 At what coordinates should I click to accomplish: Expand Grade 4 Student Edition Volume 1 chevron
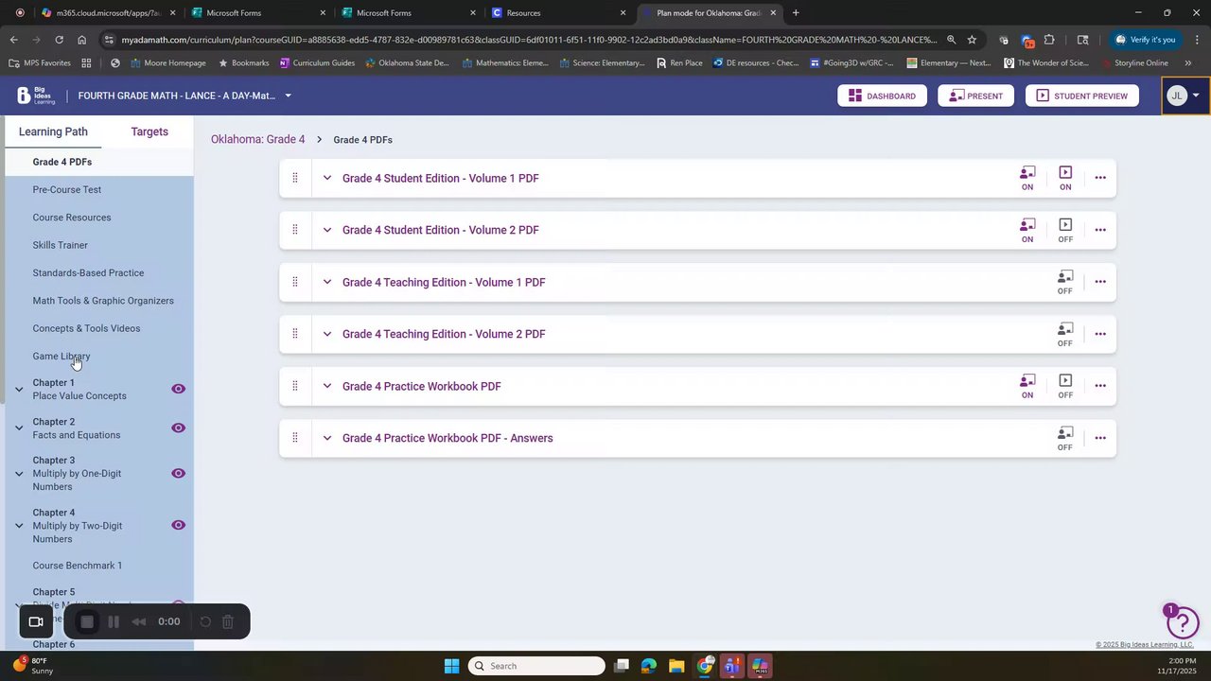pyautogui.click(x=327, y=178)
